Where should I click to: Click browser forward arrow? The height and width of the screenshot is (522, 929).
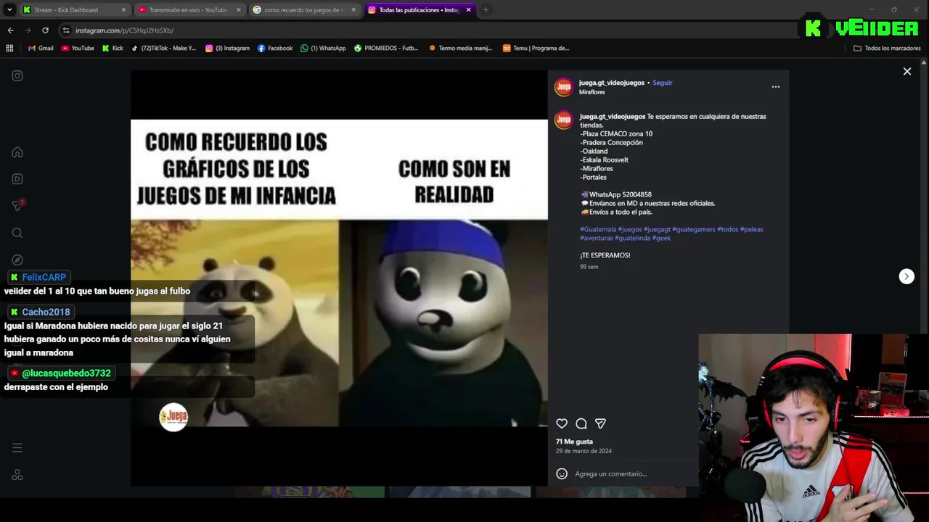[28, 30]
